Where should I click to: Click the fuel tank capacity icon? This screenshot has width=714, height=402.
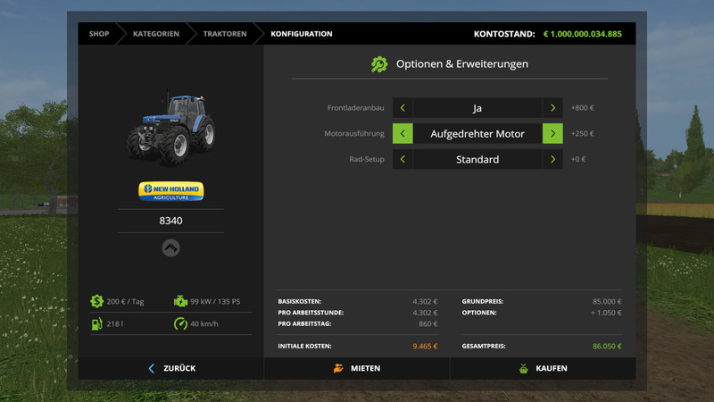(96, 323)
